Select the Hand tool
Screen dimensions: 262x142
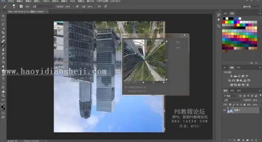(x=3, y=91)
